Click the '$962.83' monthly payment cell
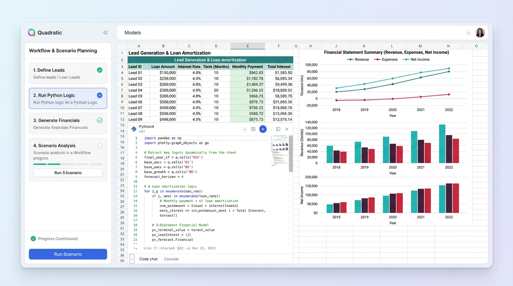The width and height of the screenshot is (513, 286). tap(248, 73)
